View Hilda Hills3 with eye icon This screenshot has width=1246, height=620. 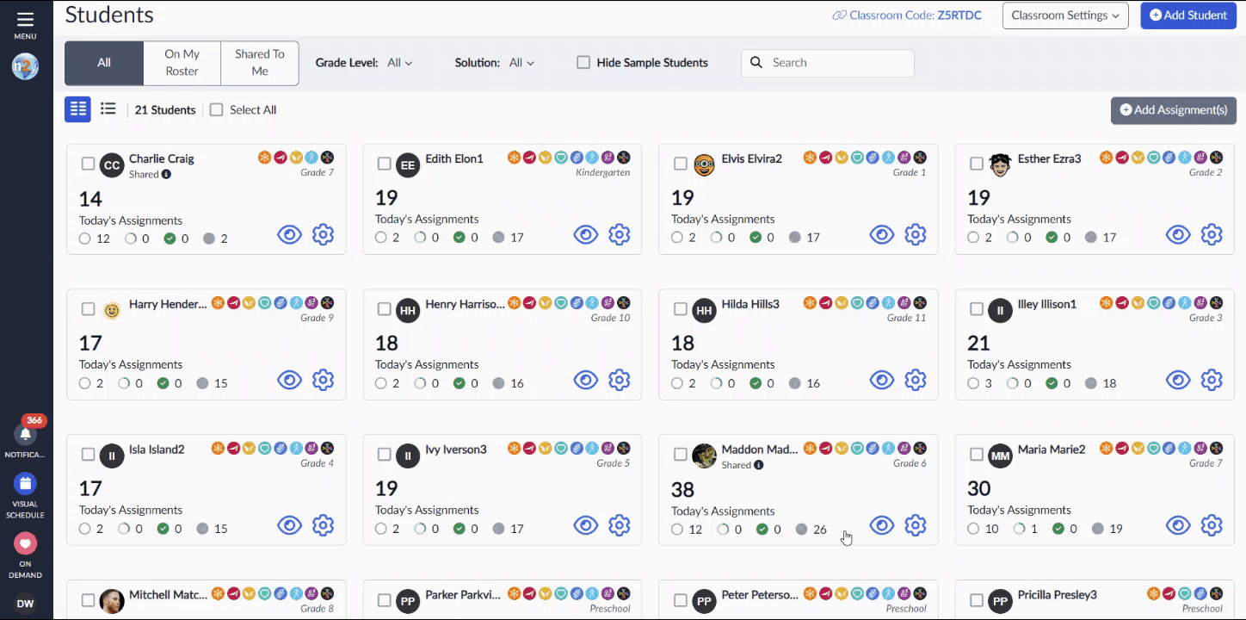(882, 380)
